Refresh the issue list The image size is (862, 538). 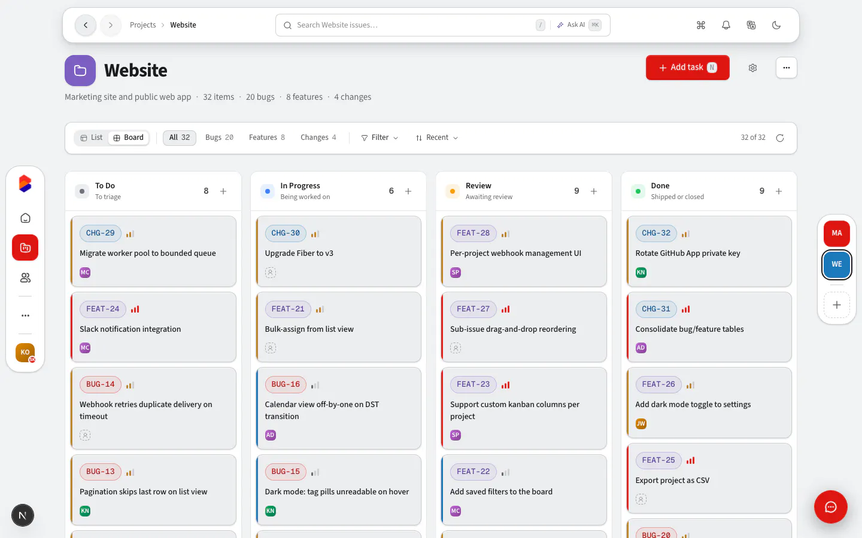pos(780,138)
